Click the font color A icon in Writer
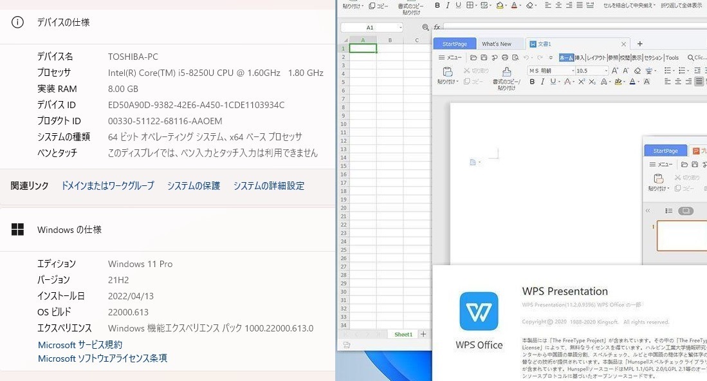 (632, 82)
